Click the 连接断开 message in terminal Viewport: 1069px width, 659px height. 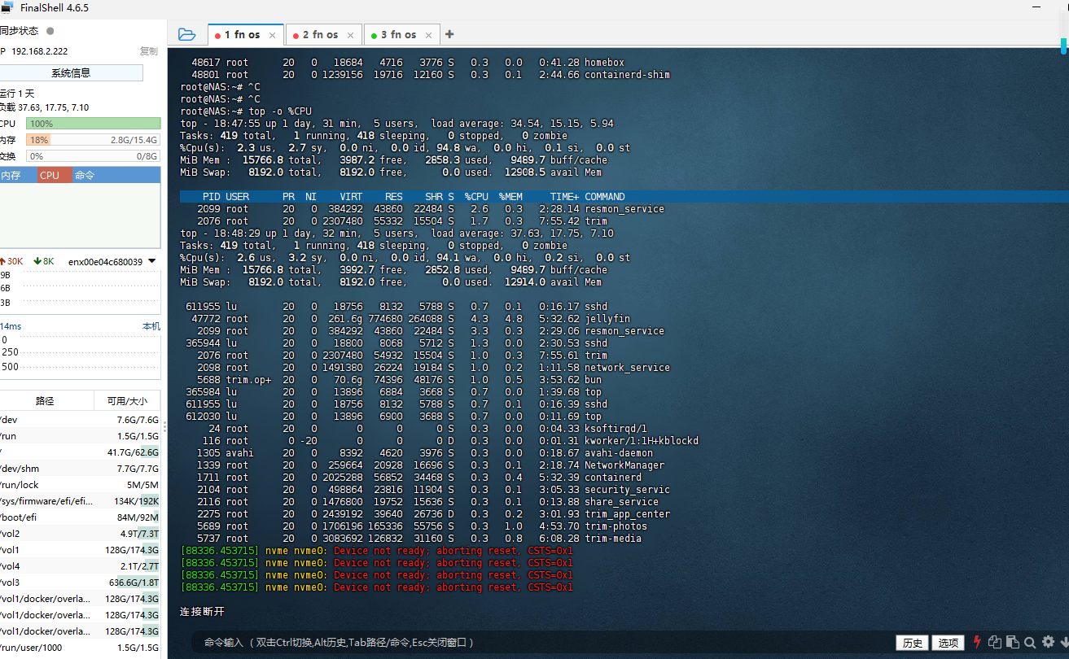(x=202, y=611)
